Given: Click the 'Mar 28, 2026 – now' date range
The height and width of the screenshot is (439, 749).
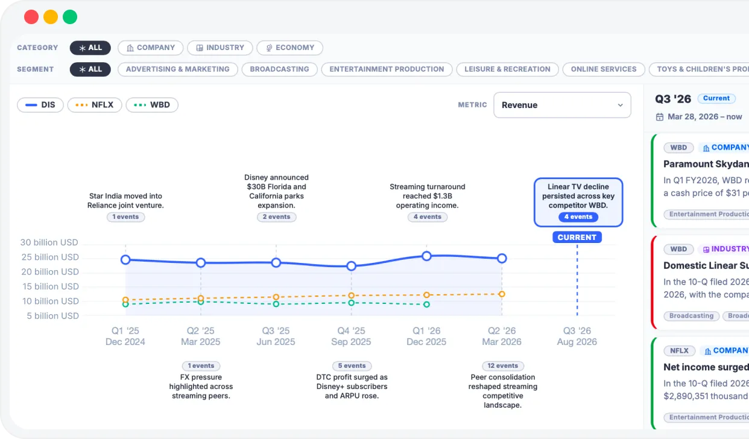Looking at the screenshot, I should [704, 117].
